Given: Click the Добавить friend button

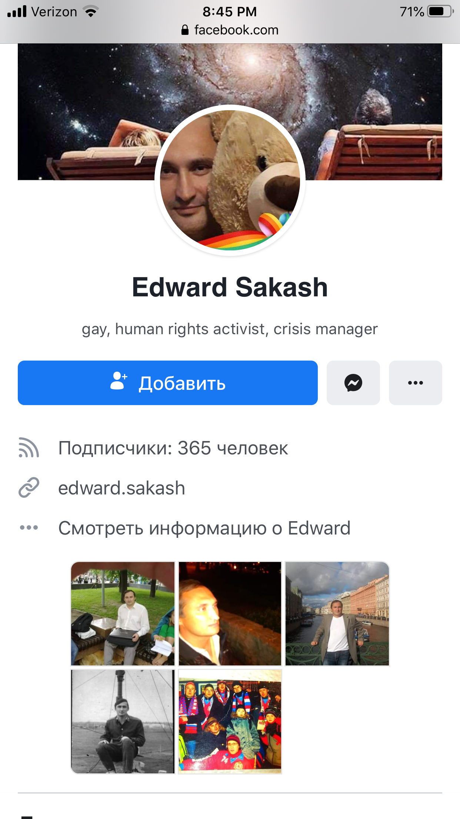Looking at the screenshot, I should tap(168, 383).
